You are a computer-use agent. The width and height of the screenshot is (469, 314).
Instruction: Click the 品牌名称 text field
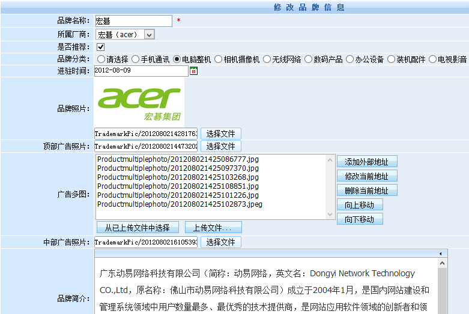point(133,22)
